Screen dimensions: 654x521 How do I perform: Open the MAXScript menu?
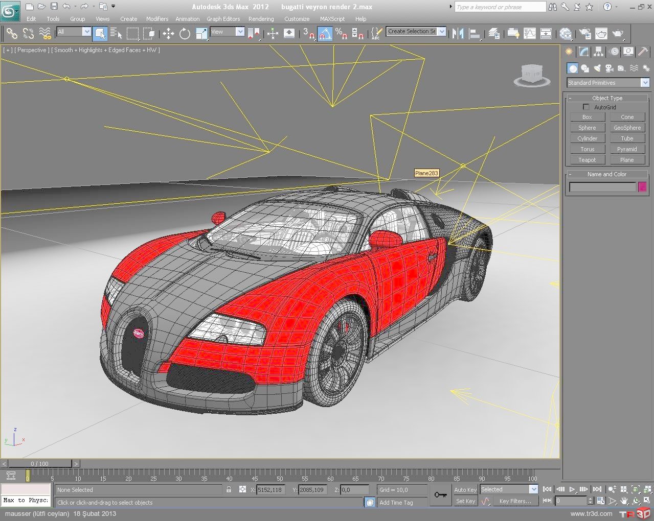(332, 19)
